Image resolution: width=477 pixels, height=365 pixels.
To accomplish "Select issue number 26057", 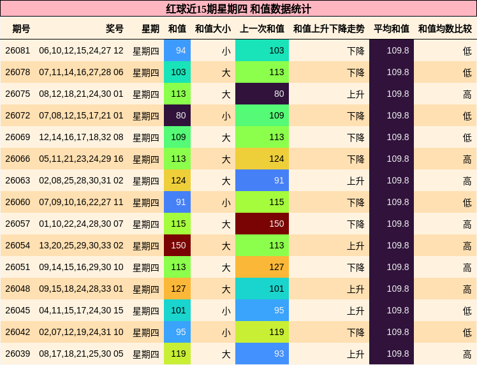I will pyautogui.click(x=18, y=224).
